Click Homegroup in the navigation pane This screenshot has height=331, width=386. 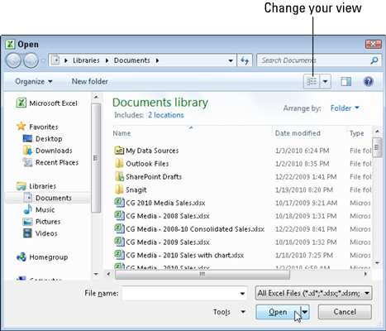click(42, 257)
